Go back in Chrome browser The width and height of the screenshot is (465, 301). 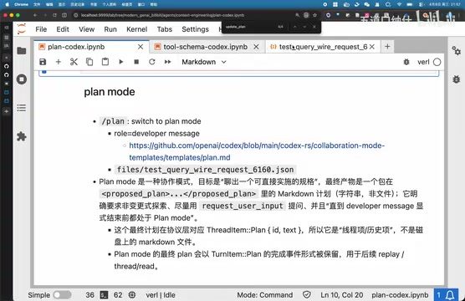pyautogui.click(x=35, y=15)
